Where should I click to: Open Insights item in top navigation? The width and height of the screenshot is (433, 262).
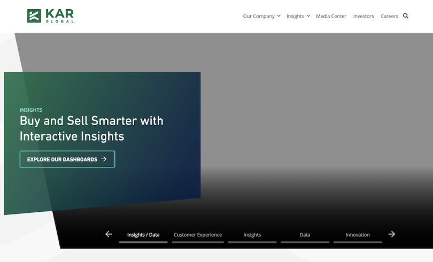295,16
